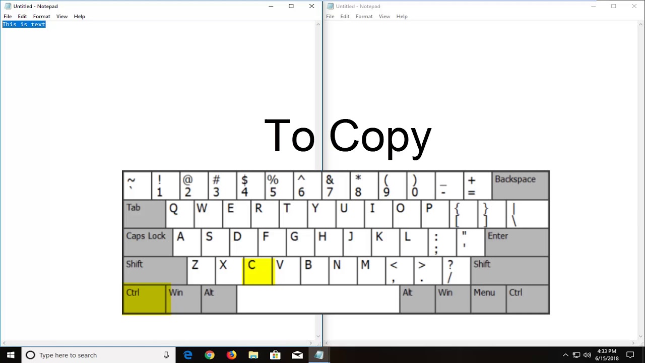
Task: Open View menu in right Notepad window
Action: click(384, 16)
